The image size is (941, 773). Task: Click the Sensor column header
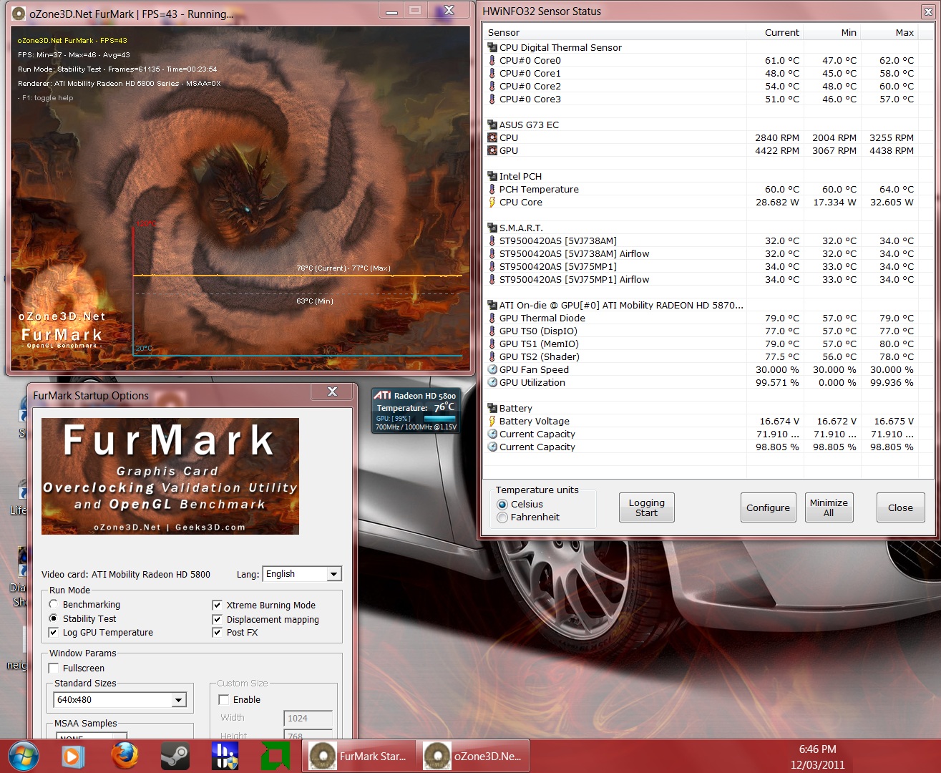615,32
